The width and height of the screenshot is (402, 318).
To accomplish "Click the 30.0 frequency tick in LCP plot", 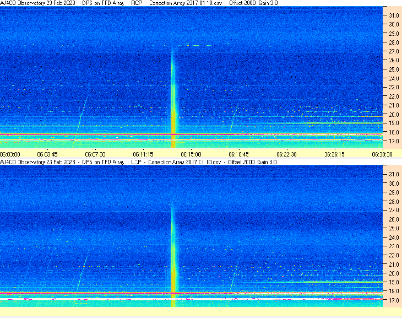I will (394, 184).
